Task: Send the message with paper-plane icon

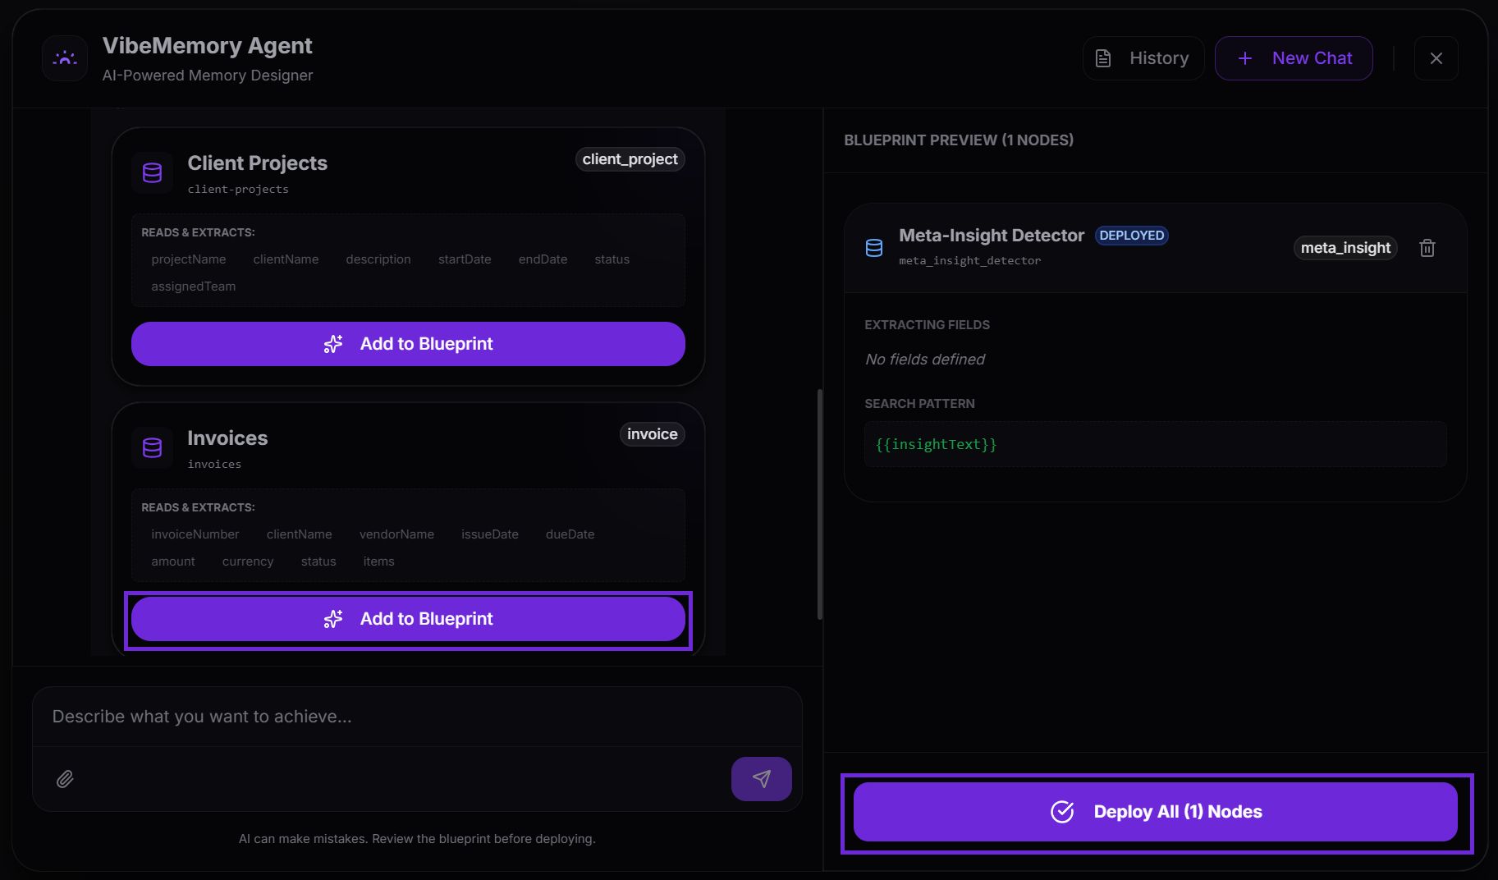Action: [761, 779]
